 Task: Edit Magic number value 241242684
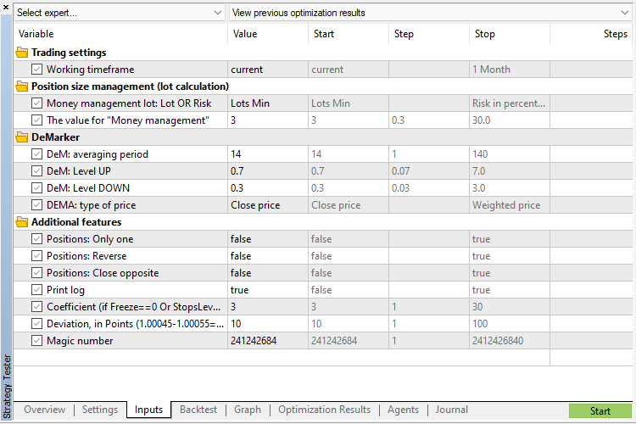click(x=268, y=341)
